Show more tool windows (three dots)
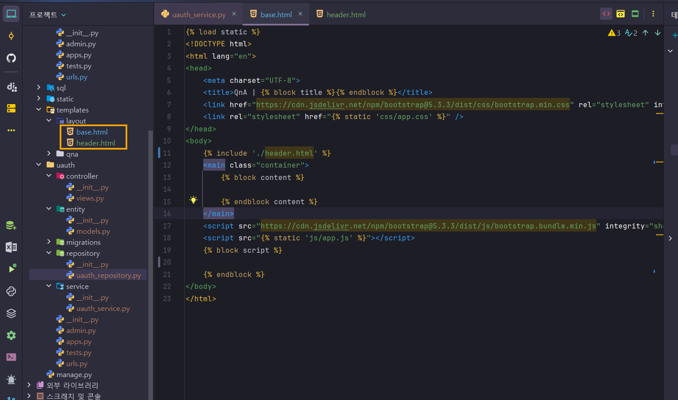The height and width of the screenshot is (400, 678). (x=11, y=130)
